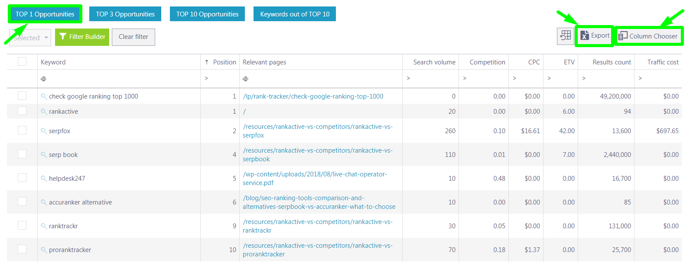
Task: Click the Traffic cost filter operator icon
Action: pos(640,78)
